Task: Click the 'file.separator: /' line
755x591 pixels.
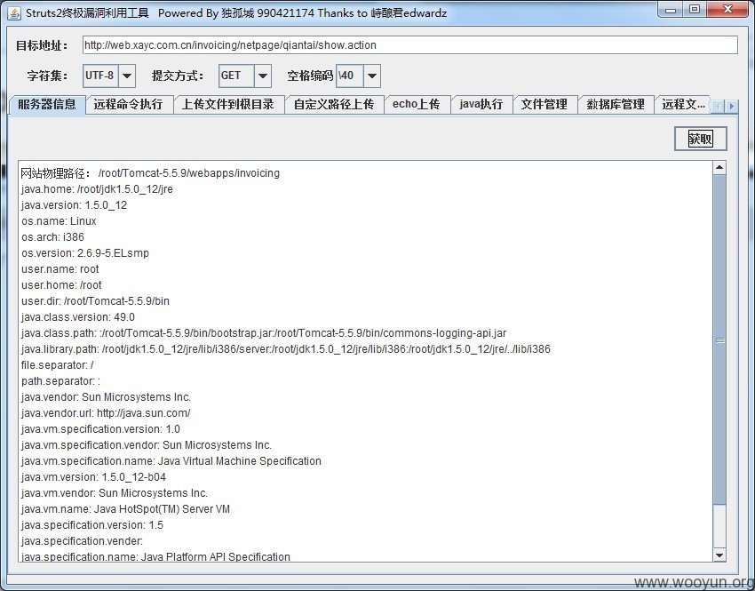Action: pyautogui.click(x=58, y=365)
